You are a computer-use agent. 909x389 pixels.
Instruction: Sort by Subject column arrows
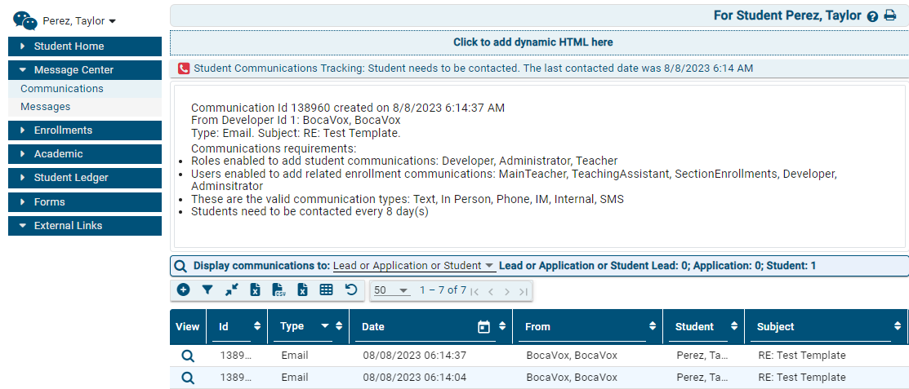(898, 326)
